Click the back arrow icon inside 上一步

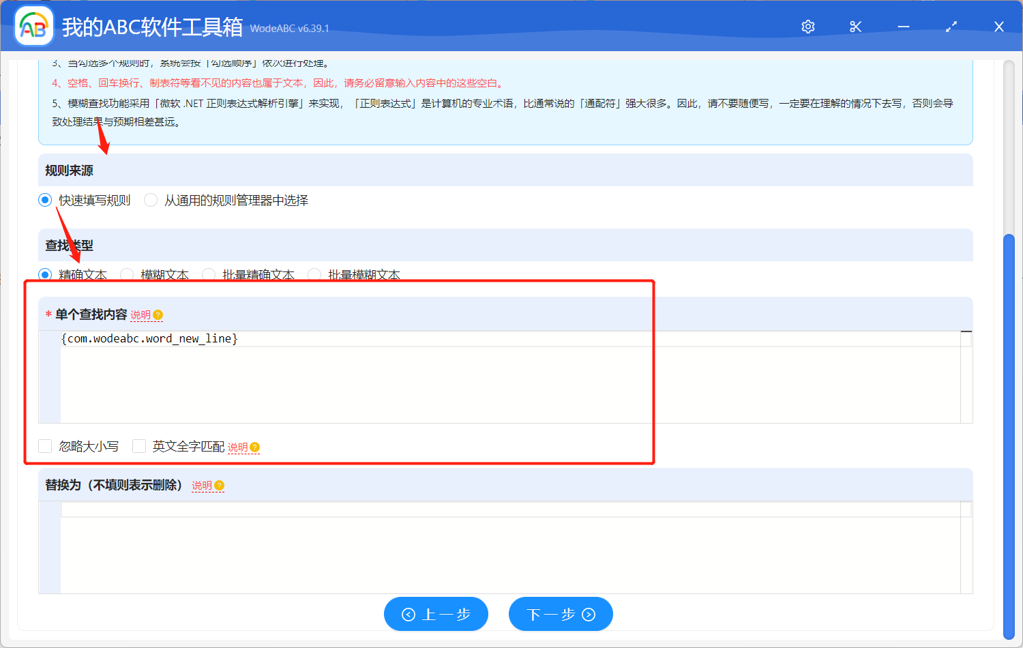[x=409, y=613]
